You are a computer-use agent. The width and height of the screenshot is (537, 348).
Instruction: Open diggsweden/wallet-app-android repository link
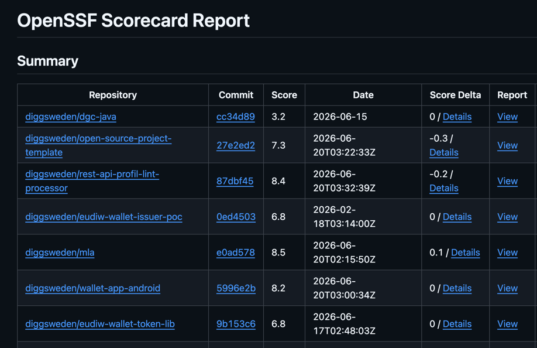coord(93,288)
